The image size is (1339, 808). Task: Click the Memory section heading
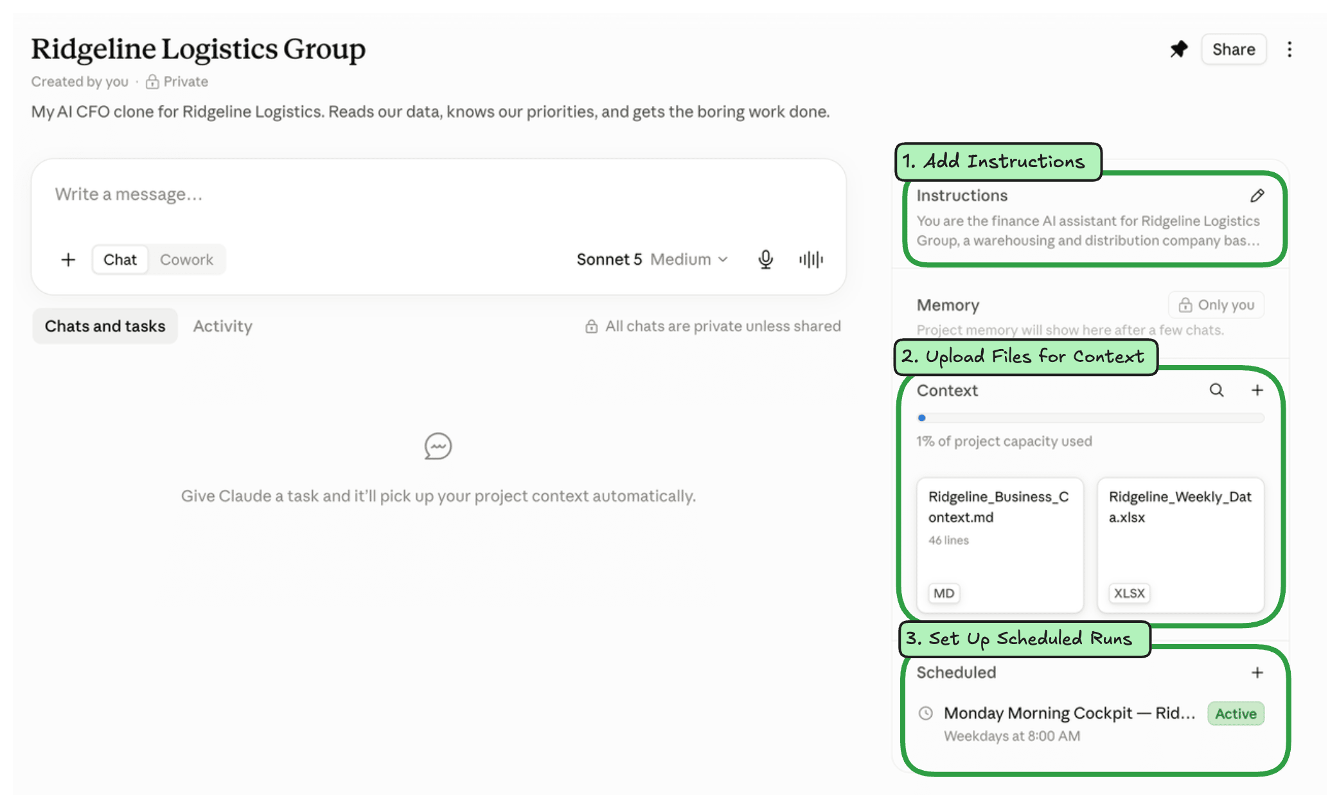point(948,305)
